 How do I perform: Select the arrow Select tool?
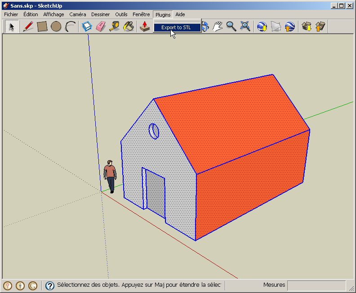[12, 26]
